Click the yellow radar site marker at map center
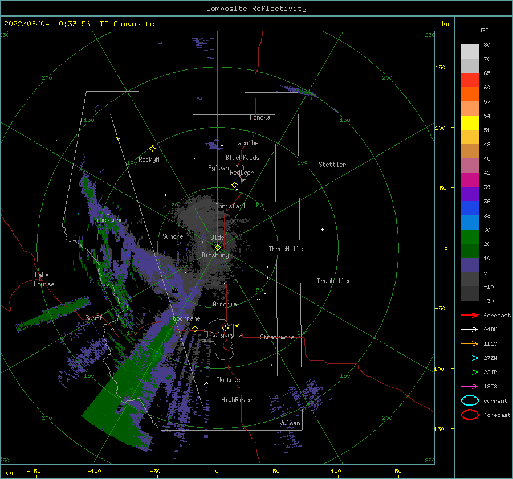The image size is (513, 479). (218, 248)
